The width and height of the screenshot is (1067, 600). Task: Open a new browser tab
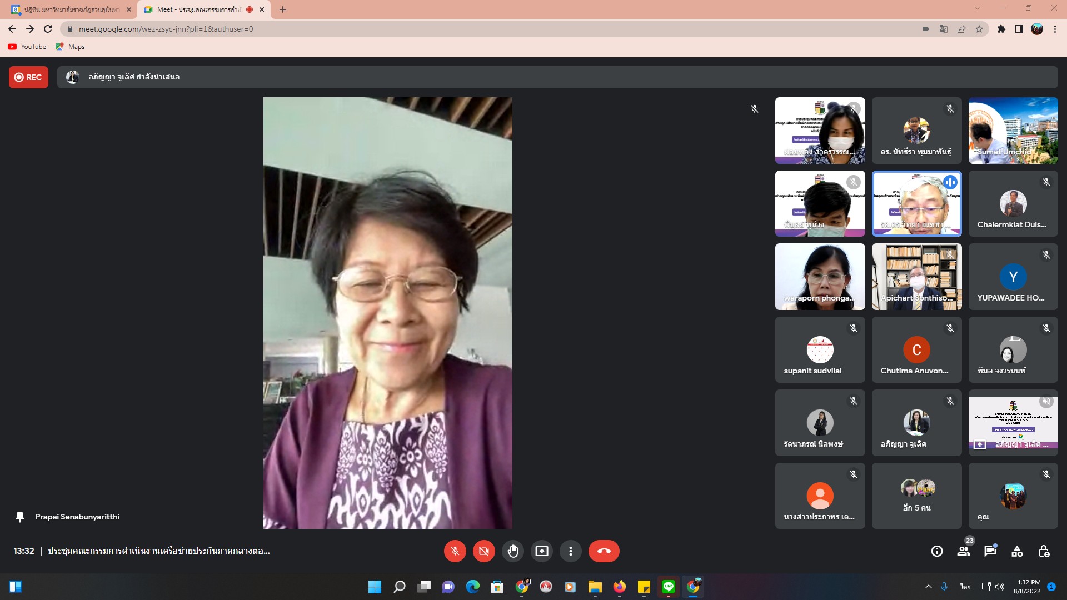pyautogui.click(x=283, y=9)
